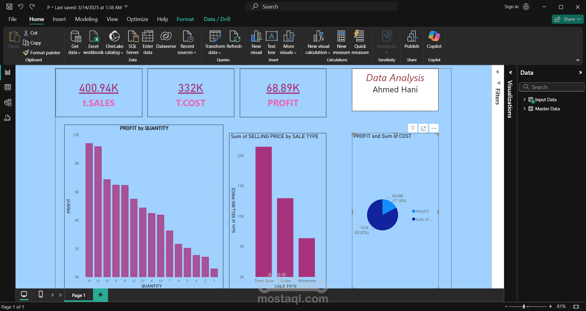The height and width of the screenshot is (311, 586).
Task: Open Copilot pane
Action: pos(434,40)
